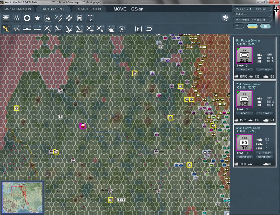Toggle READY status for 5th Panzer Division

click(245, 70)
